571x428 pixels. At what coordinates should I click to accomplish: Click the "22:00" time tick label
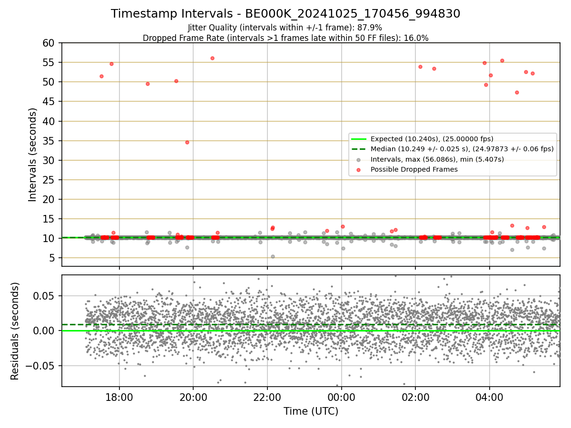[x=267, y=397]
